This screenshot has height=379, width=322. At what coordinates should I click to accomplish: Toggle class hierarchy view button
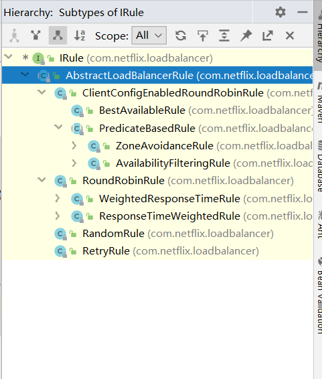[14, 35]
